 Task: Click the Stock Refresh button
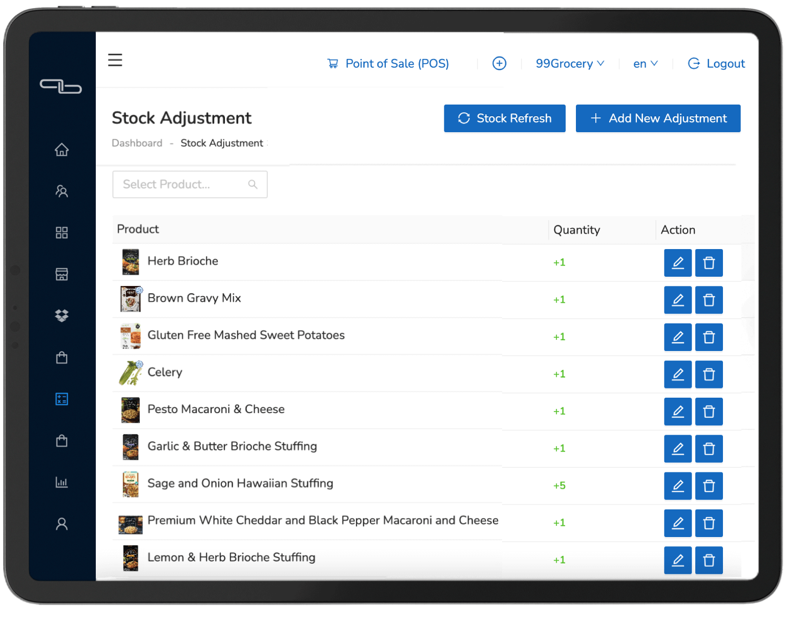click(x=504, y=118)
